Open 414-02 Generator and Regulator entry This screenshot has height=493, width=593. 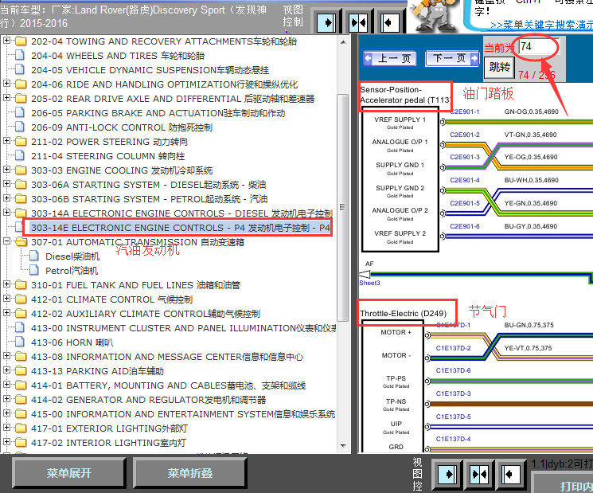(x=149, y=400)
